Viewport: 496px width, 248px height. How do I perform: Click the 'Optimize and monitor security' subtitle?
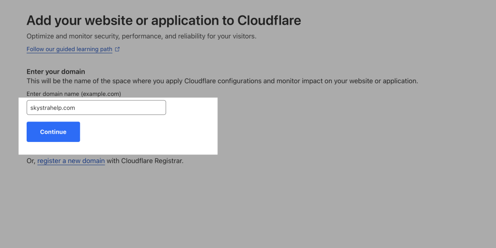click(141, 36)
